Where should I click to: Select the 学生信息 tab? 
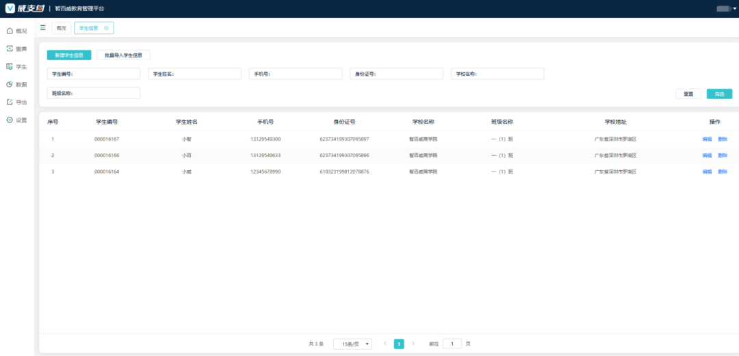click(x=89, y=28)
